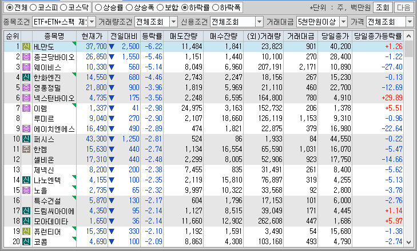Select the 보합 radio button
Screen dimensions: 417x251
pyautogui.click(x=160, y=7)
